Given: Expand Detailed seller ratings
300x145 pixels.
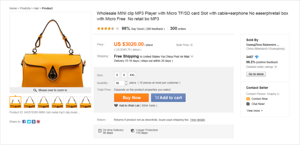Looking at the screenshot, I should coord(276,67).
